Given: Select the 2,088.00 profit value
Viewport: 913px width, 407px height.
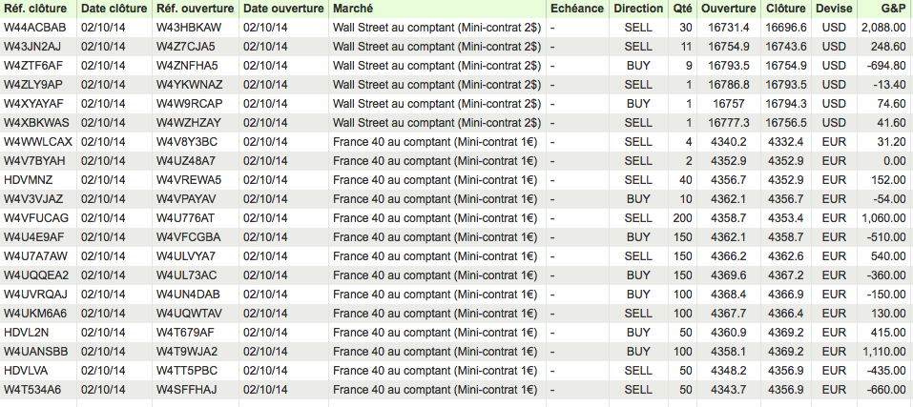Looking at the screenshot, I should 882,28.
